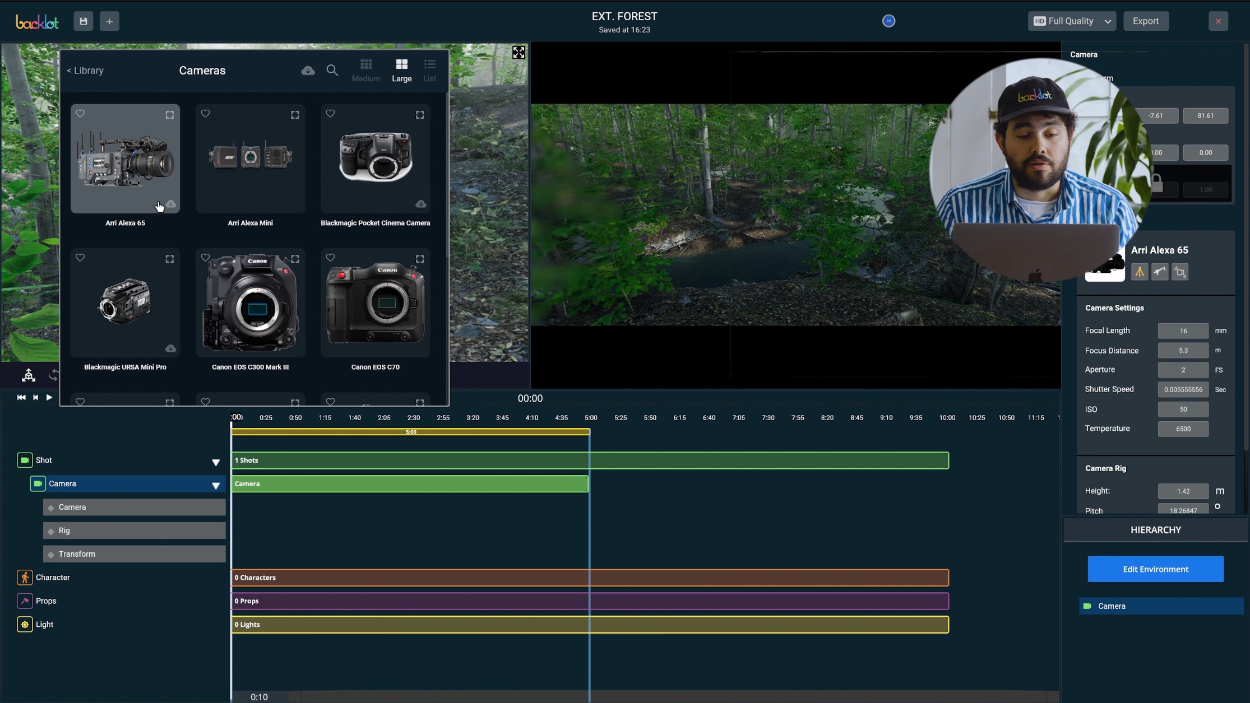
Task: Click Edit Environment button
Action: pyautogui.click(x=1155, y=569)
